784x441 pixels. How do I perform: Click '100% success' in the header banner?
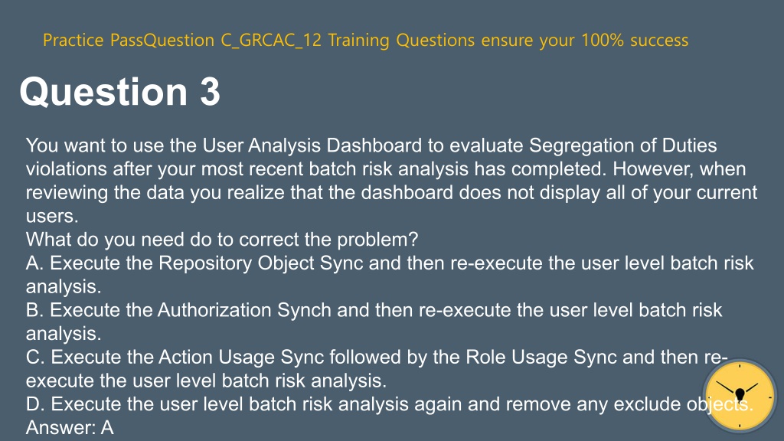635,40
